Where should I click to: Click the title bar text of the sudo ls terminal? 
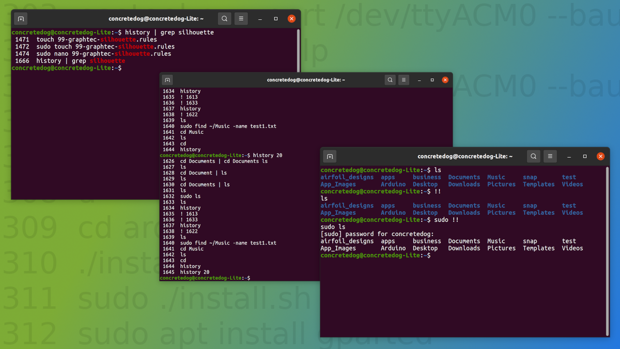[465, 156]
